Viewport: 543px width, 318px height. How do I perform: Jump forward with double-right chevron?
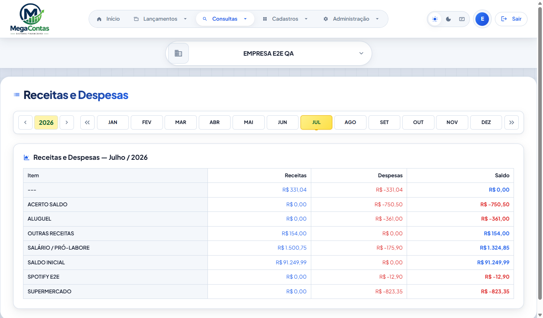tap(512, 122)
